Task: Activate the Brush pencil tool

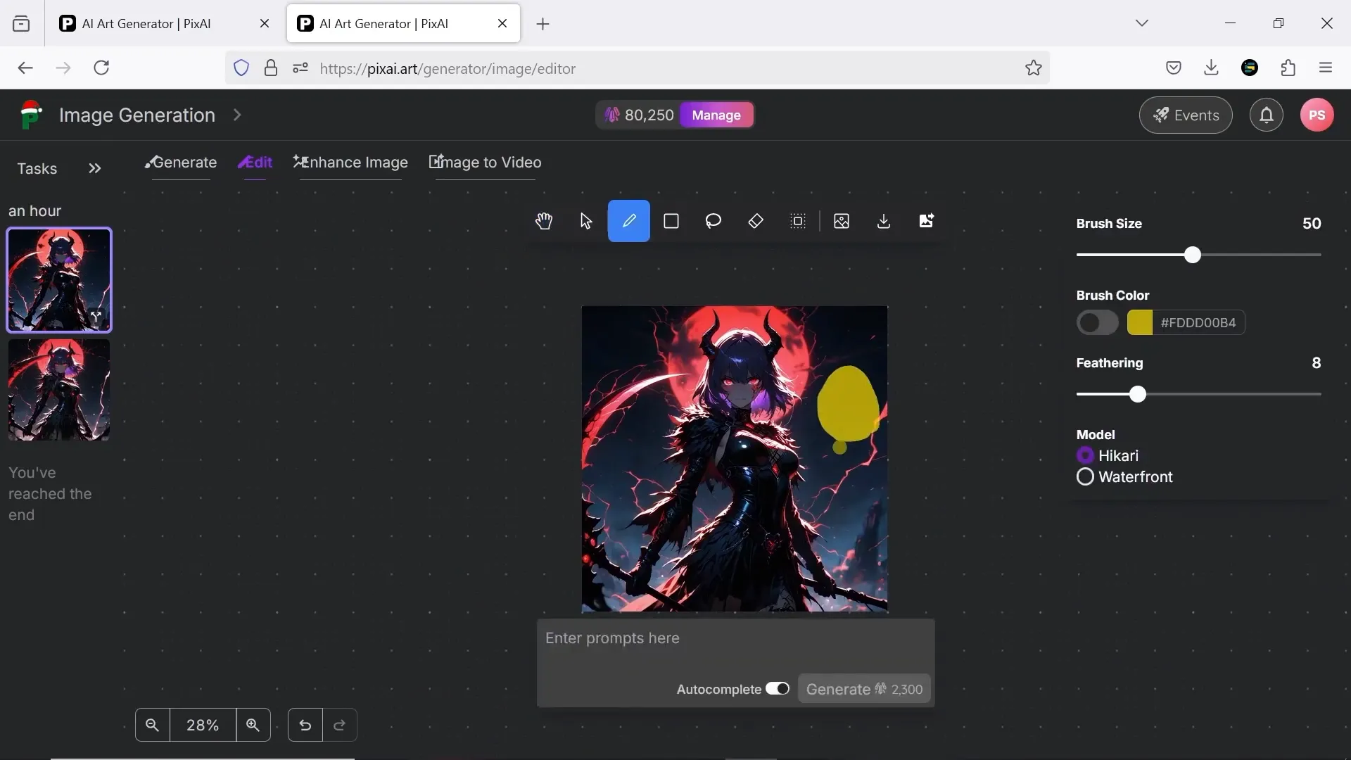Action: pos(628,221)
